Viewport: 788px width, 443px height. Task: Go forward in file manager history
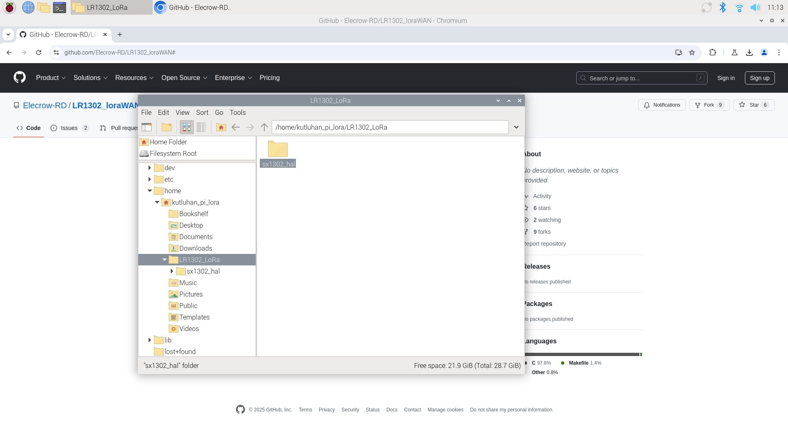[x=250, y=127]
